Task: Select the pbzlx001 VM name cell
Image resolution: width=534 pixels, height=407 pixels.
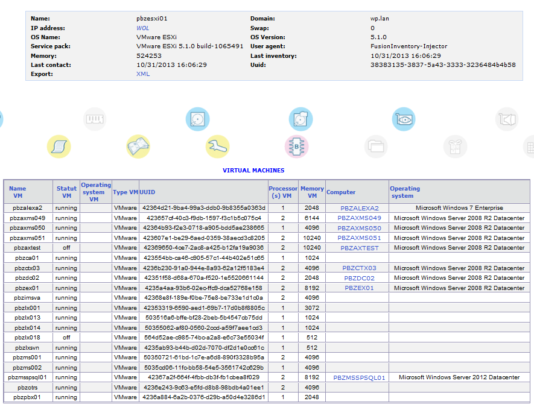Action: click(27, 308)
